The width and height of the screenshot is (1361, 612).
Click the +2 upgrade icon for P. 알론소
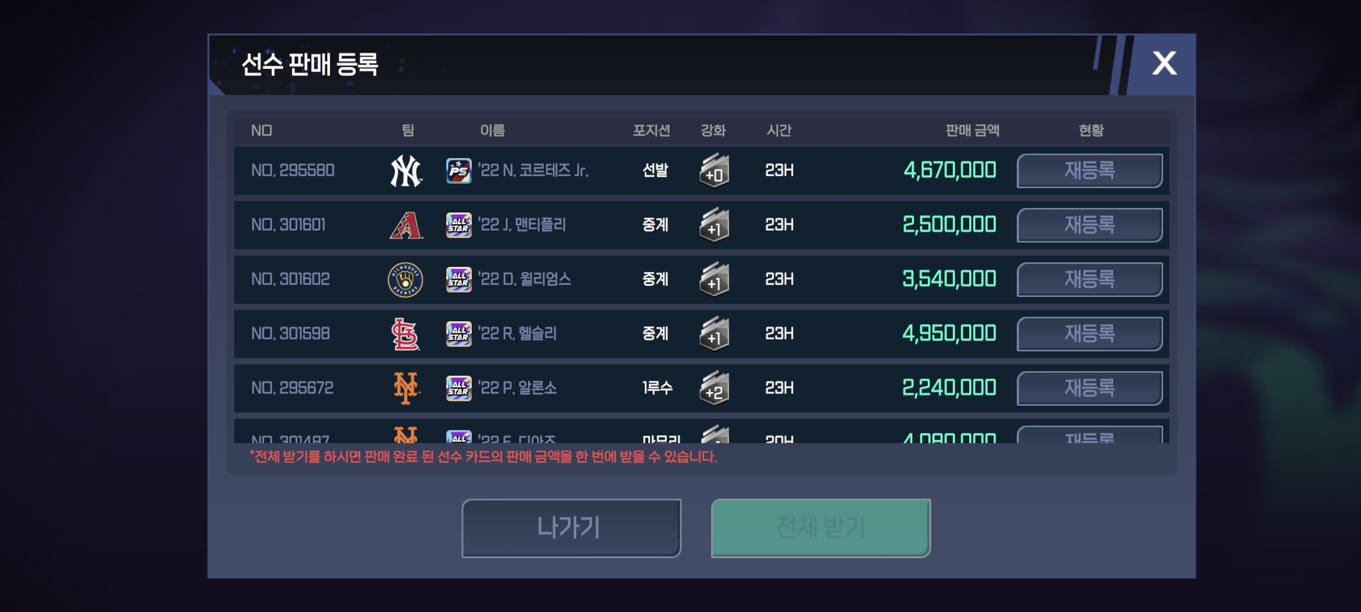click(714, 388)
